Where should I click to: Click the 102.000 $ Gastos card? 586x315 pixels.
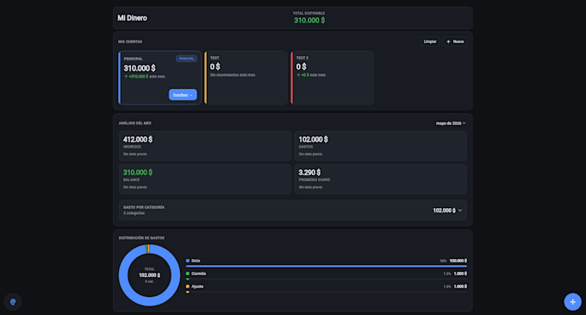pos(380,146)
